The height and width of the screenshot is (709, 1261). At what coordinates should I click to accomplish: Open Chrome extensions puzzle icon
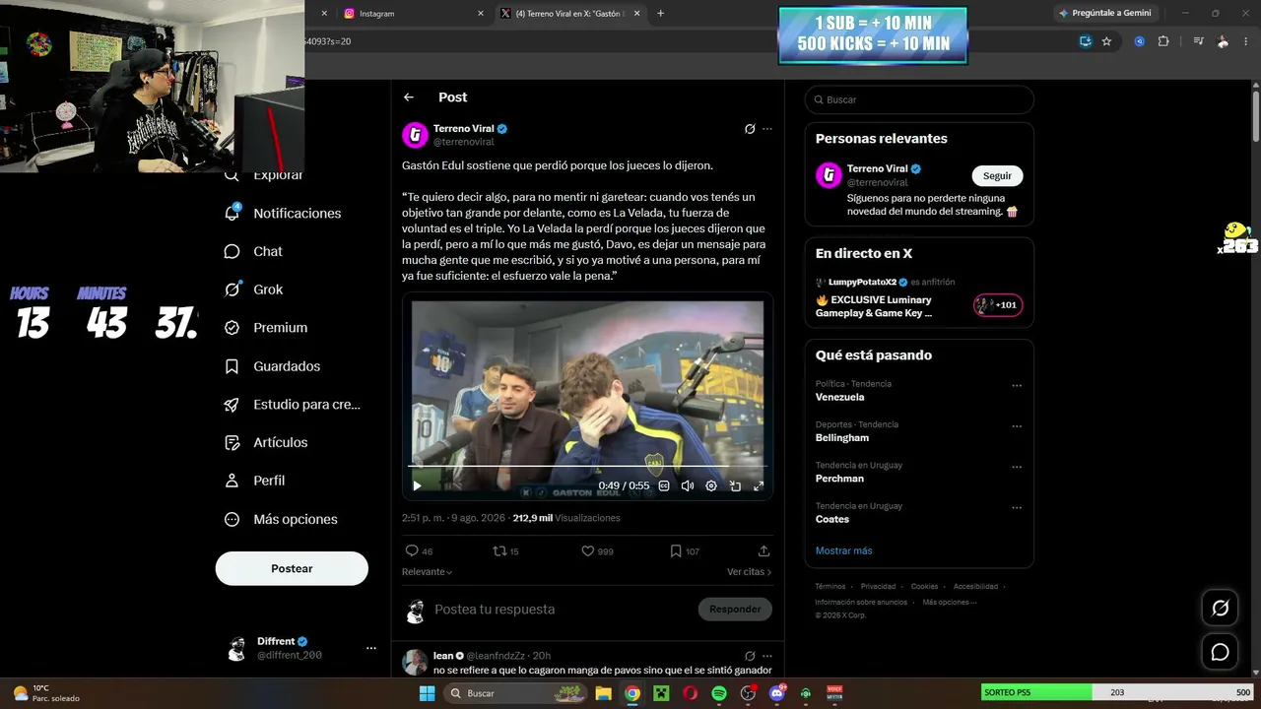[1163, 41]
